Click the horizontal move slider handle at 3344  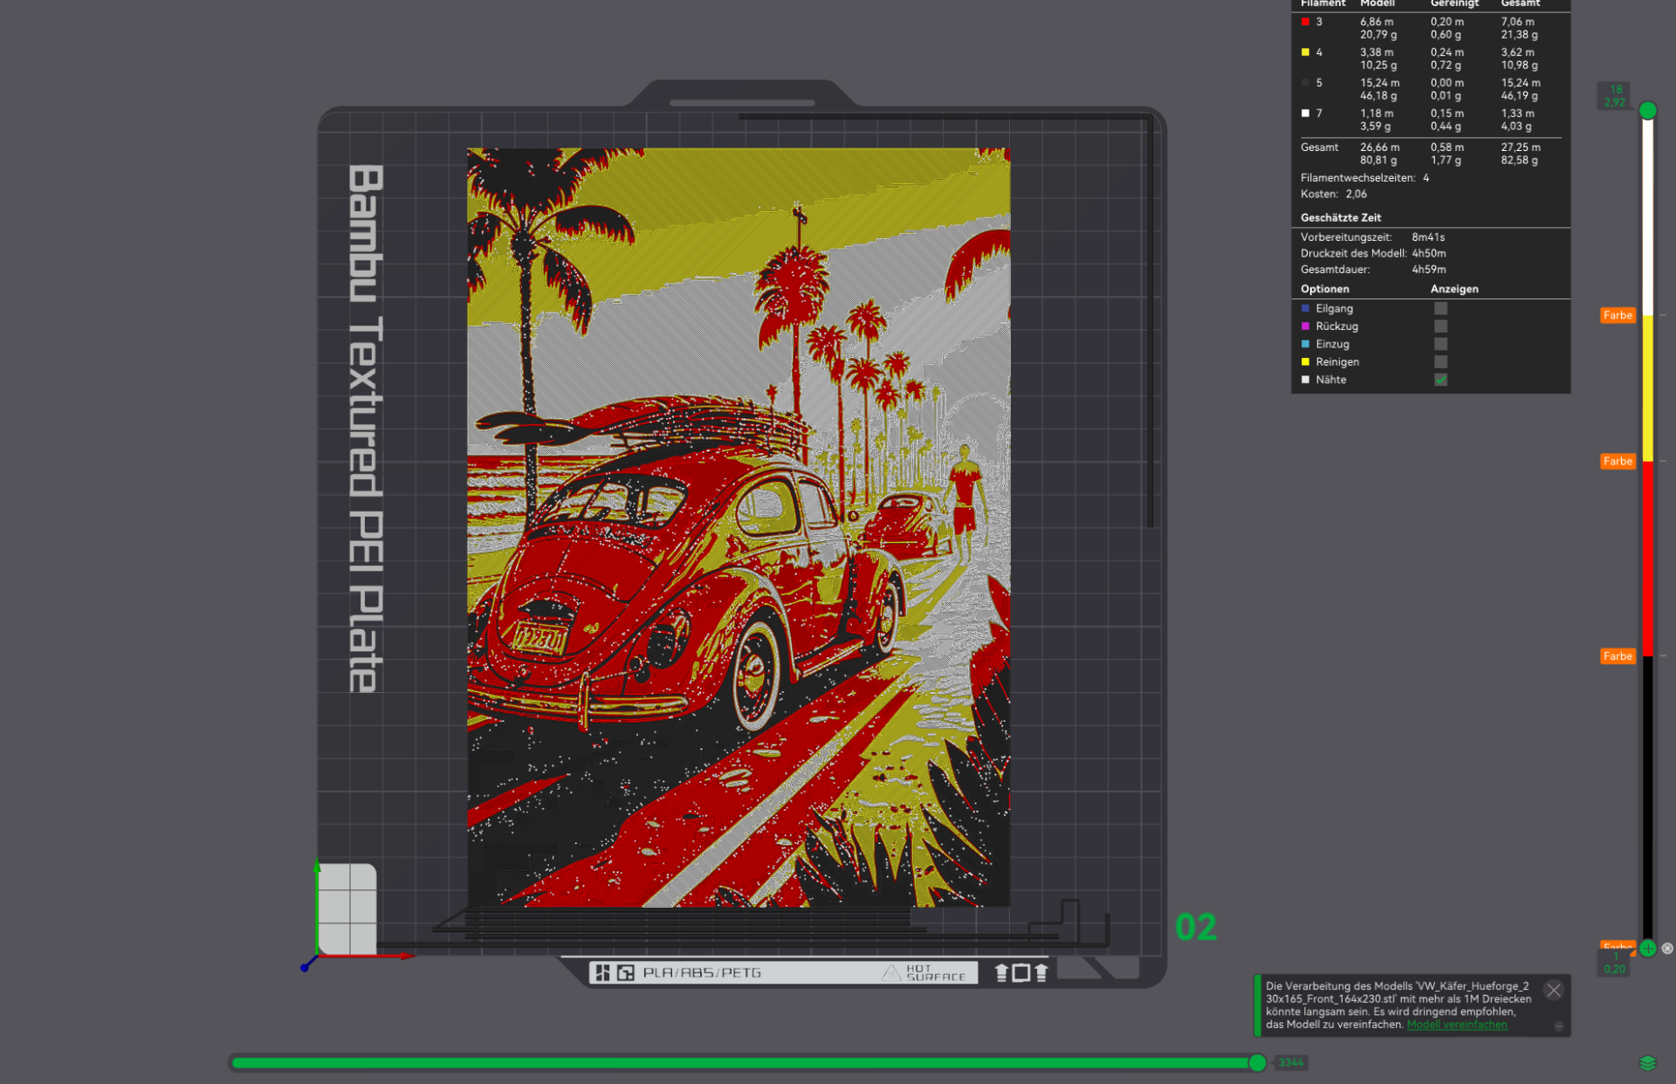click(x=1257, y=1062)
